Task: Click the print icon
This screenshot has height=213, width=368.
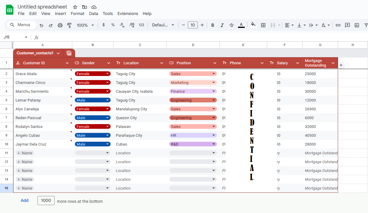Action: coord(60,25)
